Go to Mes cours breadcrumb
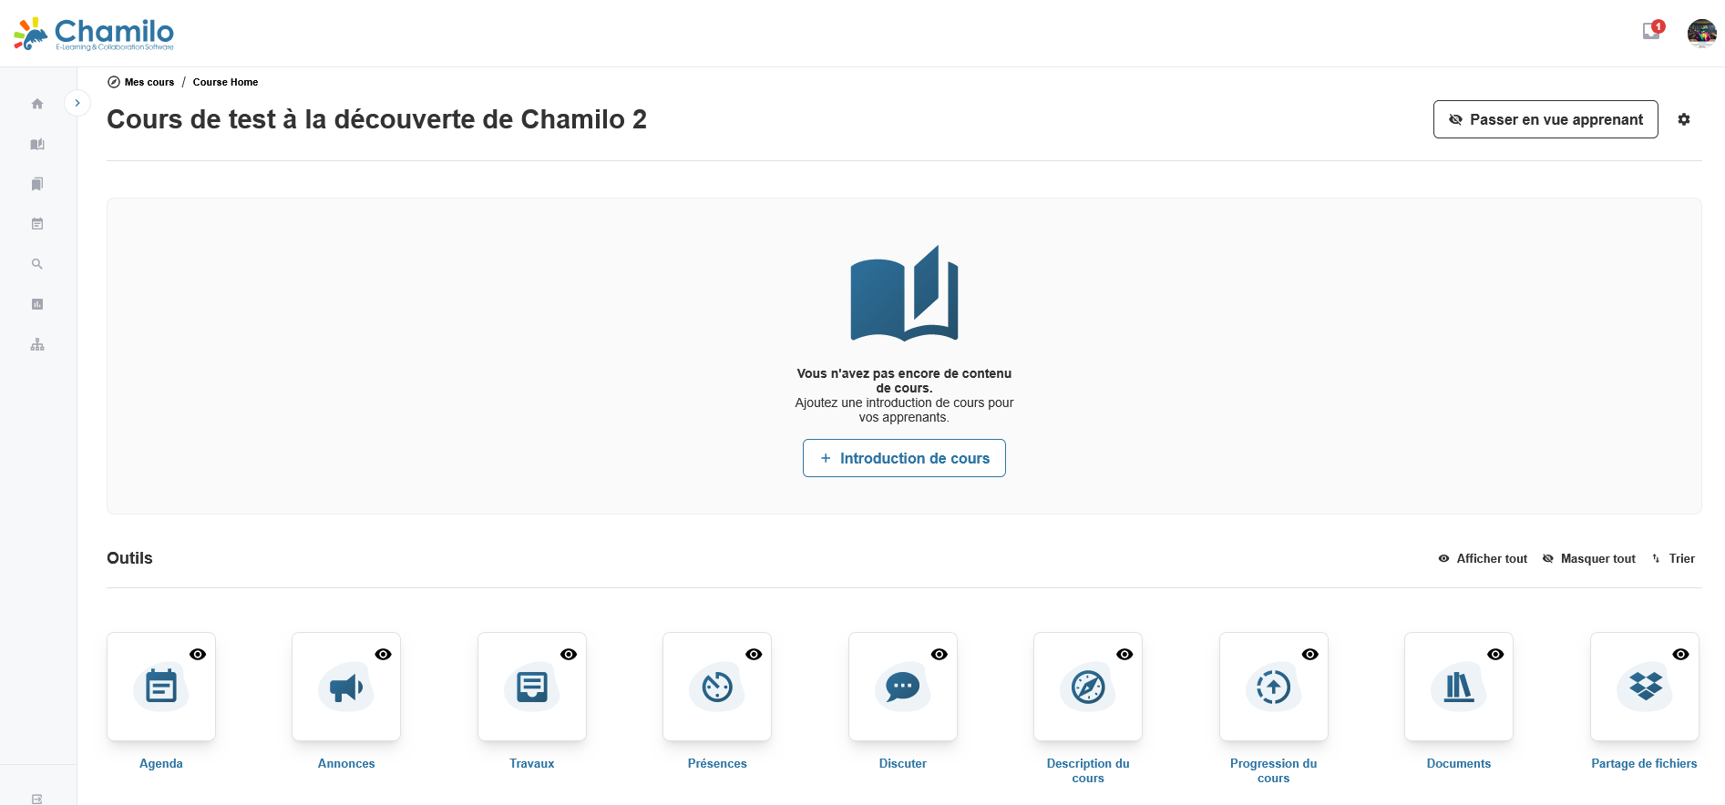The image size is (1725, 805). [x=149, y=82]
